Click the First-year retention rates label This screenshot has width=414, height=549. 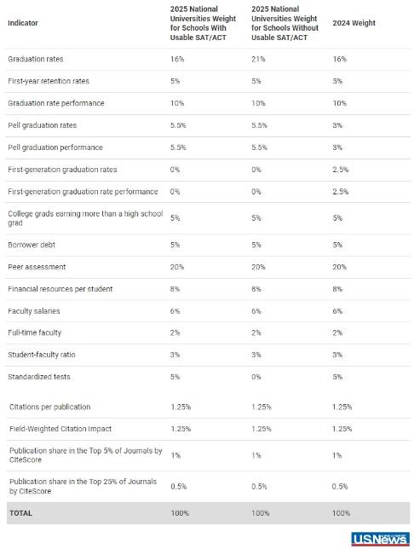pos(49,81)
